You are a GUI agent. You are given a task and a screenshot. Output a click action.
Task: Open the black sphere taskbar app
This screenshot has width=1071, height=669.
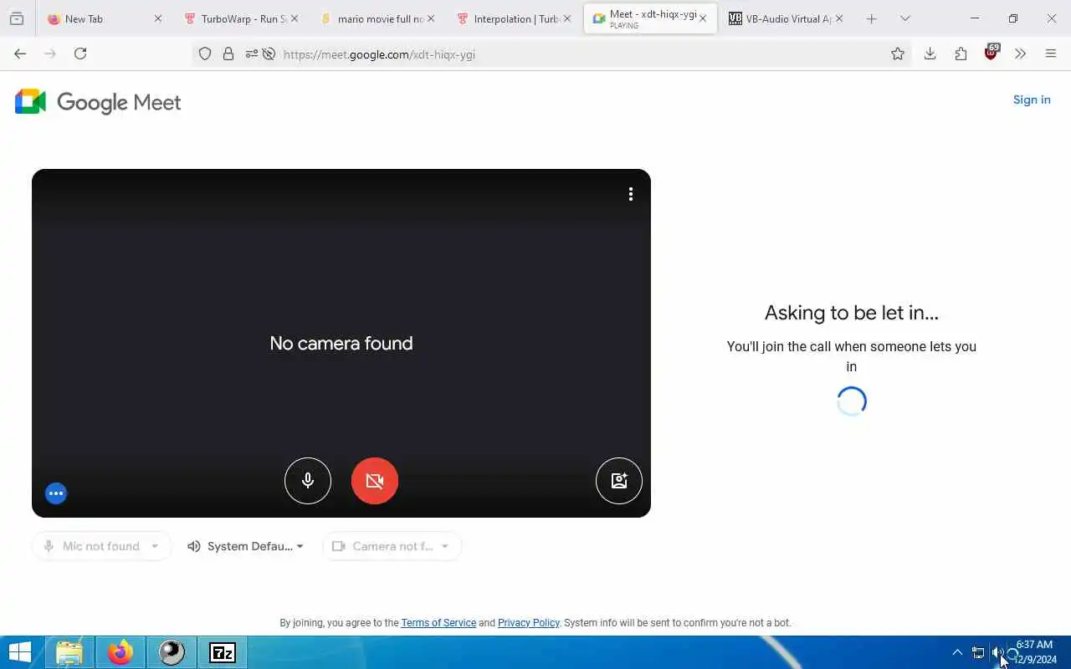pos(172,652)
